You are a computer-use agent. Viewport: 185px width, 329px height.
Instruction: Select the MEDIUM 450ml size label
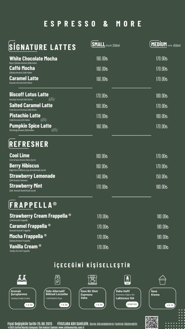click(x=165, y=45)
